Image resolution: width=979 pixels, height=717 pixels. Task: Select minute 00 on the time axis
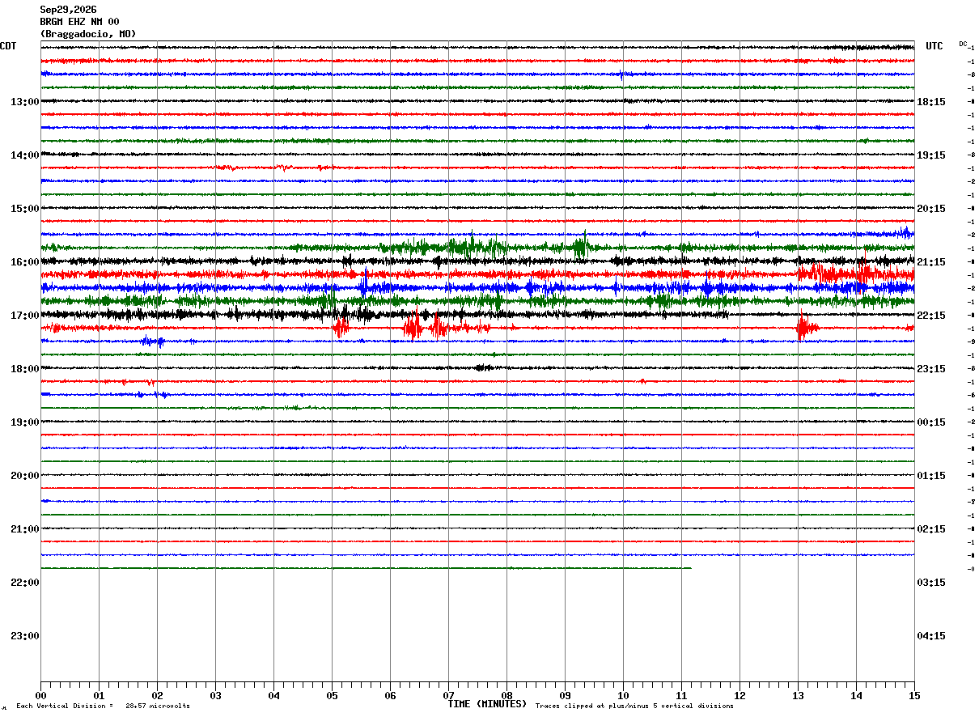(40, 696)
